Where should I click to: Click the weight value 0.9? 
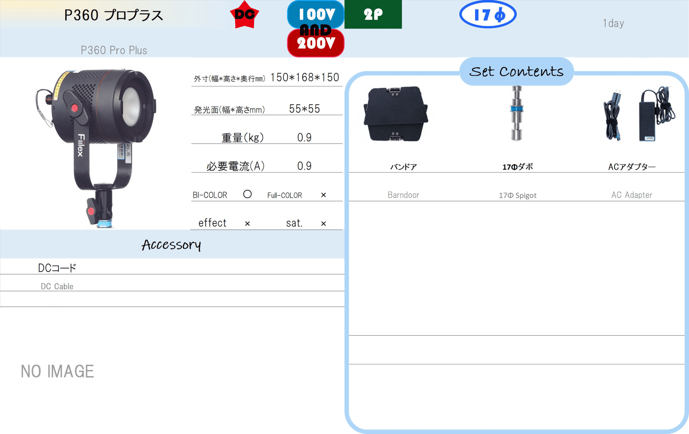coord(304,137)
